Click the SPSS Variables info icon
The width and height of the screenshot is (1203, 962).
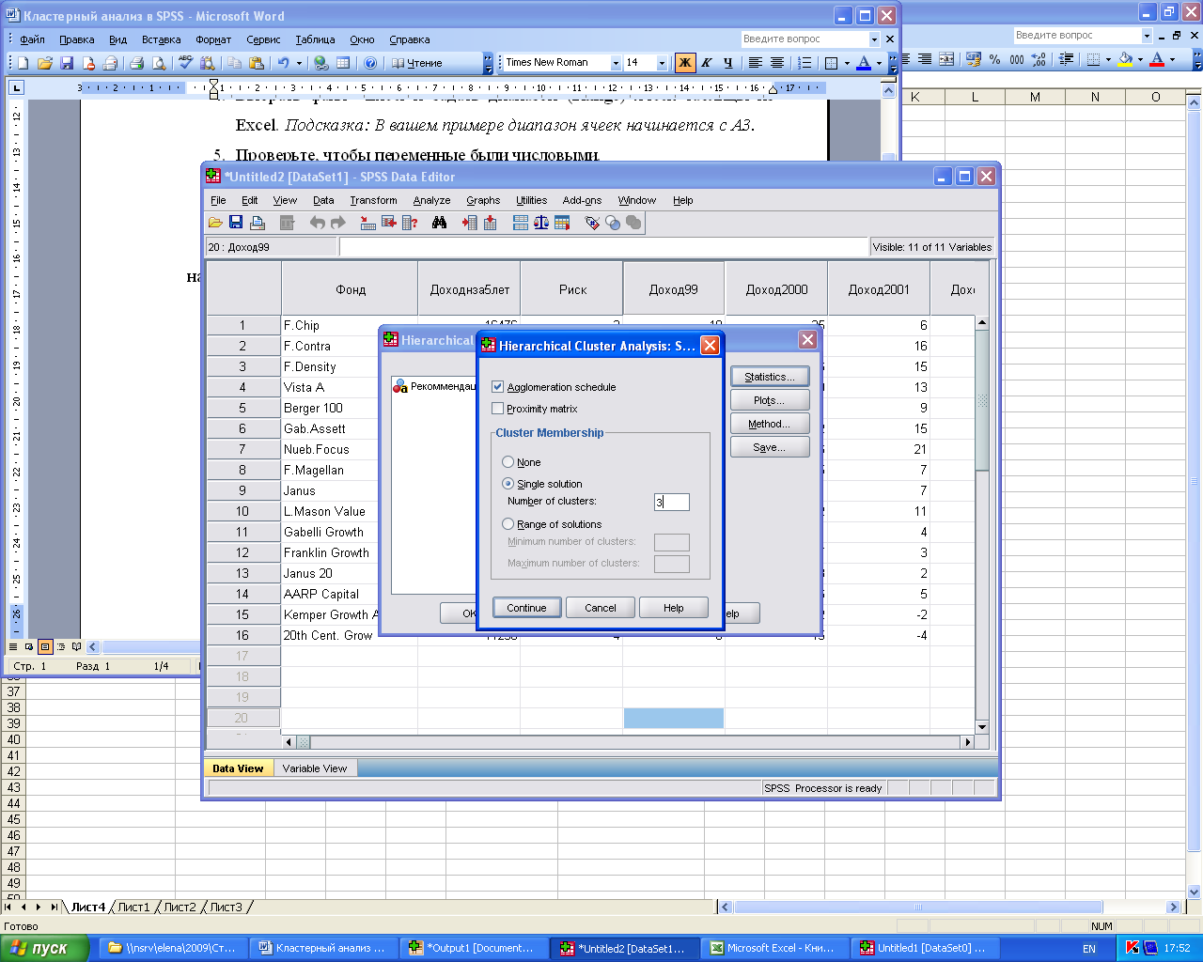[410, 223]
